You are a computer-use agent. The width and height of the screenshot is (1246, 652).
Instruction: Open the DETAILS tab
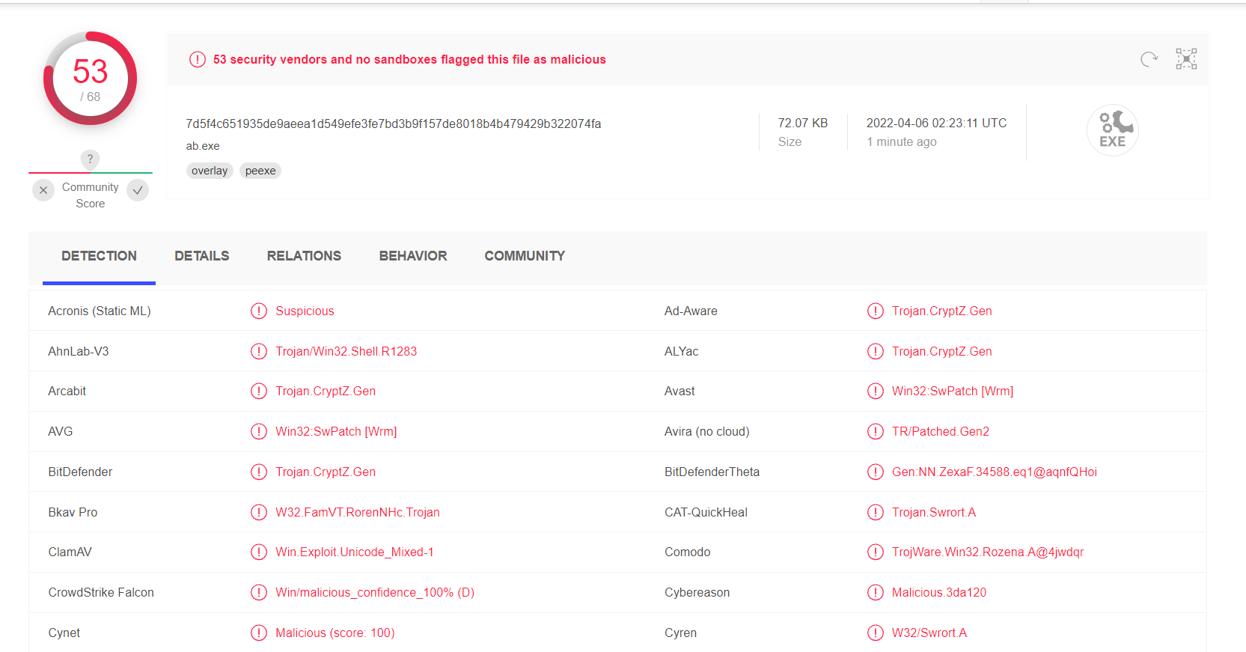pos(202,256)
